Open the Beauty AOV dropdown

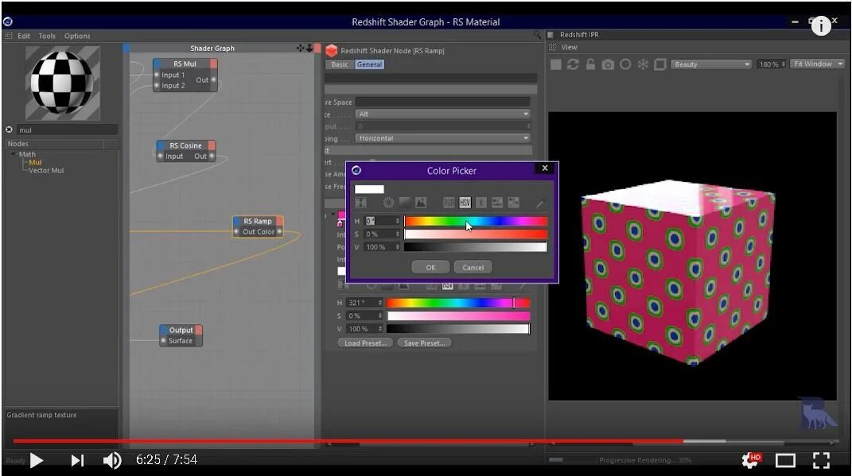tap(710, 64)
